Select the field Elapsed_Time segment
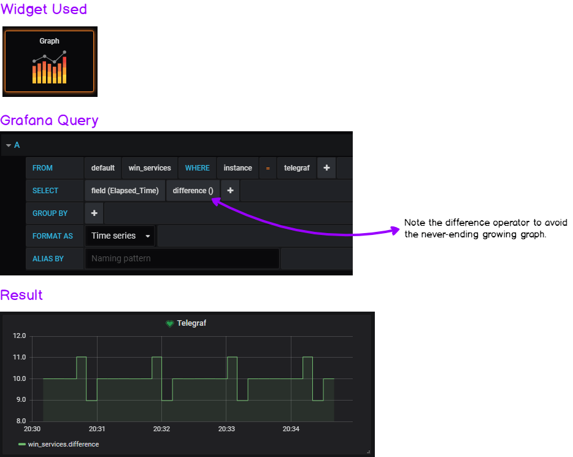This screenshot has height=457, width=573. pos(125,190)
